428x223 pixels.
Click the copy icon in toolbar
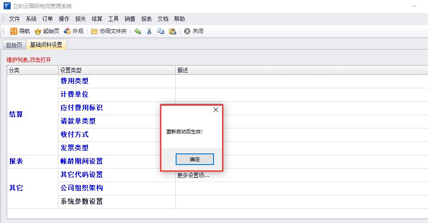(x=160, y=31)
